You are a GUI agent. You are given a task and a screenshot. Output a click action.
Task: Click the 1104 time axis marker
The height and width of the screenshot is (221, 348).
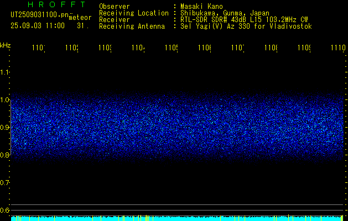pyautogui.click(x=138, y=48)
